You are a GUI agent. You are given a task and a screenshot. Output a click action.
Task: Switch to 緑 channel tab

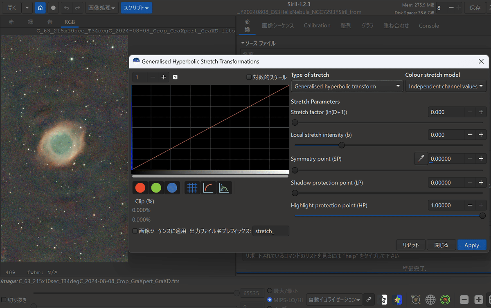(x=30, y=22)
